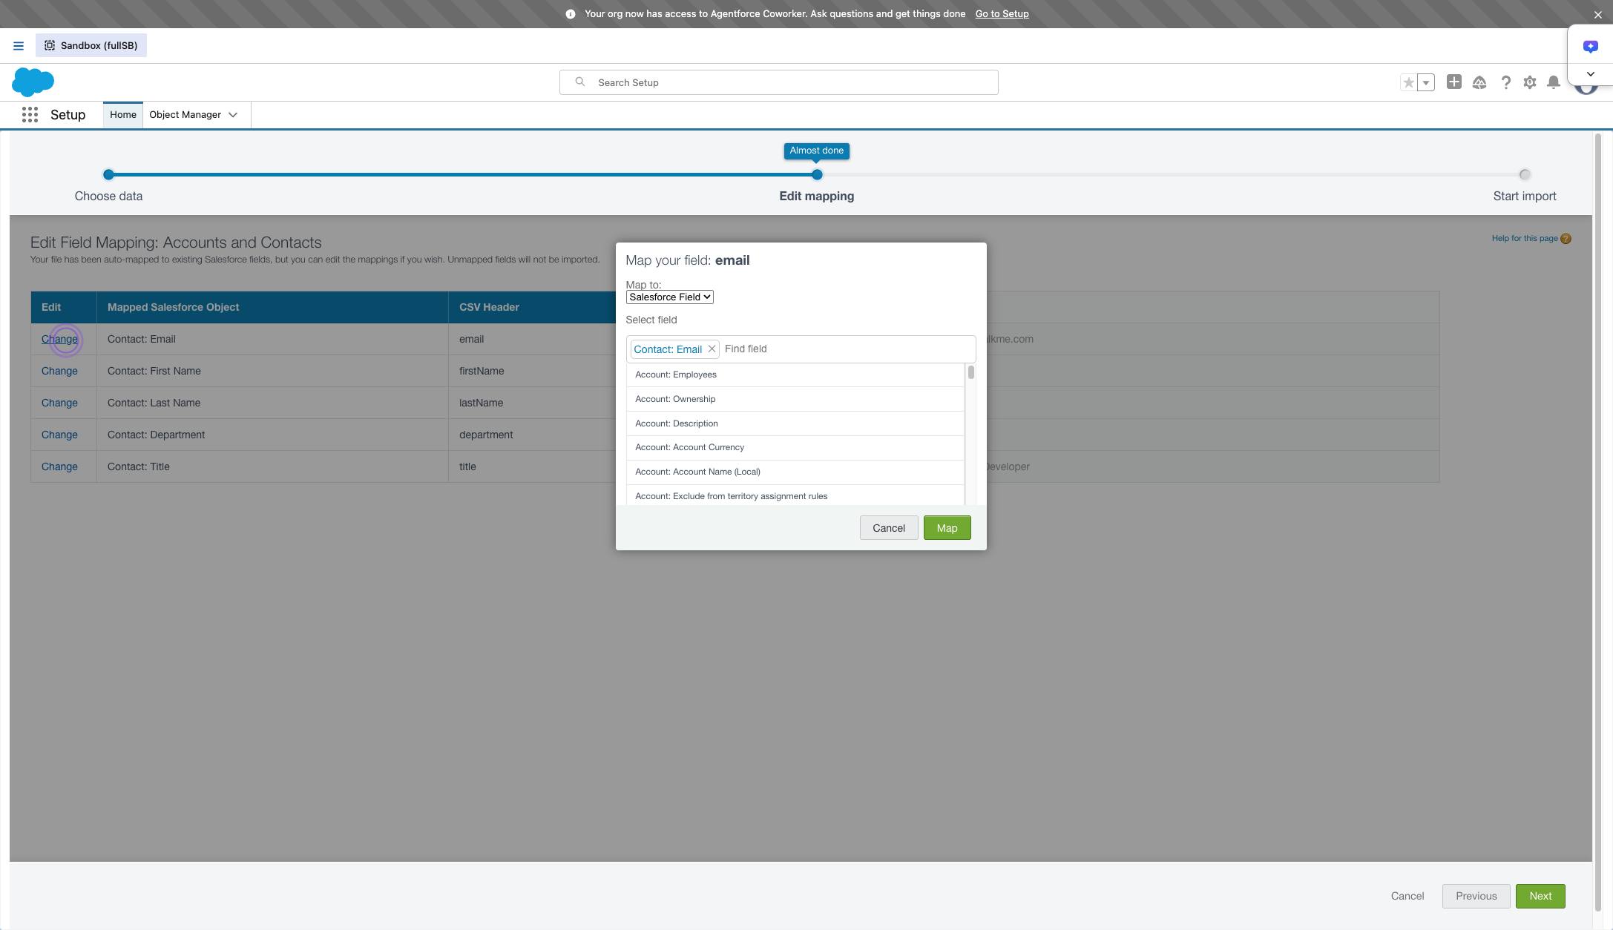
Task: Click the green Map button
Action: (947, 528)
